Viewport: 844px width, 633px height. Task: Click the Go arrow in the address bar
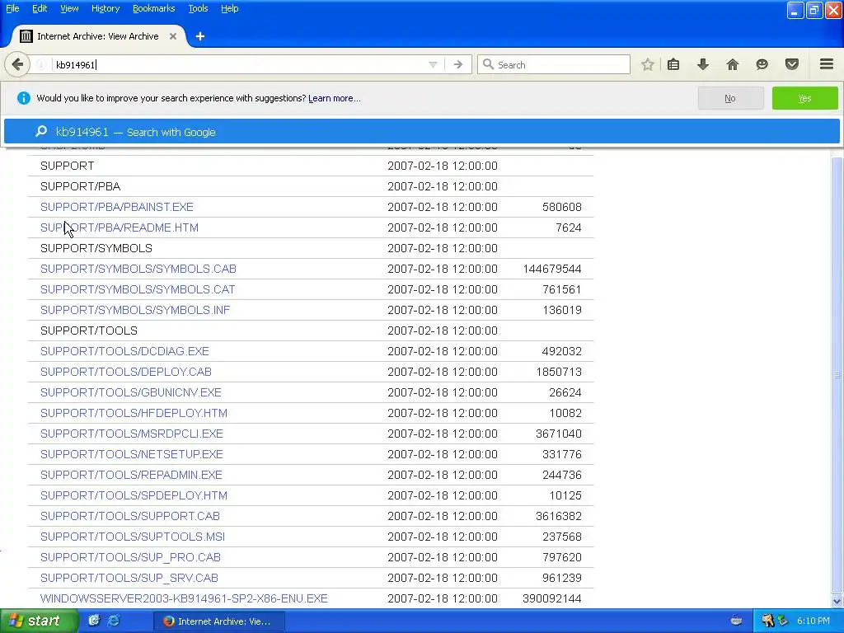coord(458,64)
